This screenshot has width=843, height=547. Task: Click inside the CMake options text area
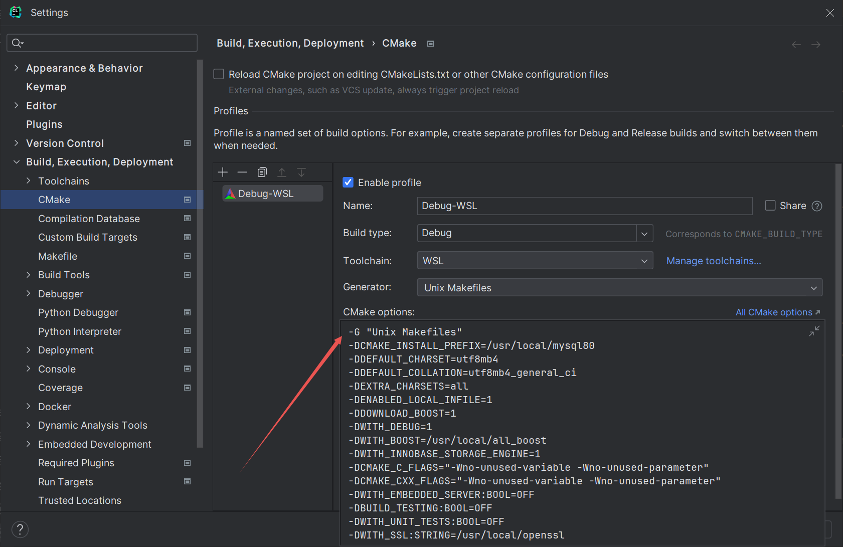click(582, 433)
